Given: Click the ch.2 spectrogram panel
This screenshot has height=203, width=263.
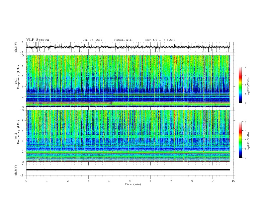Looking at the screenshot, I should 128,136.
